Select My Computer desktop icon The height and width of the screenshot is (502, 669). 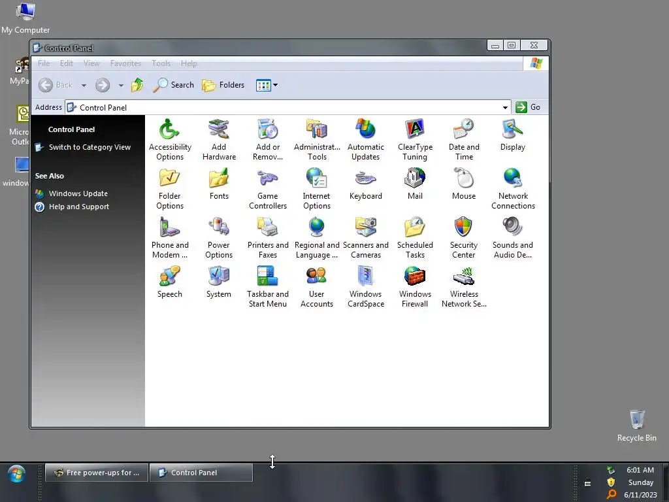pos(25,18)
